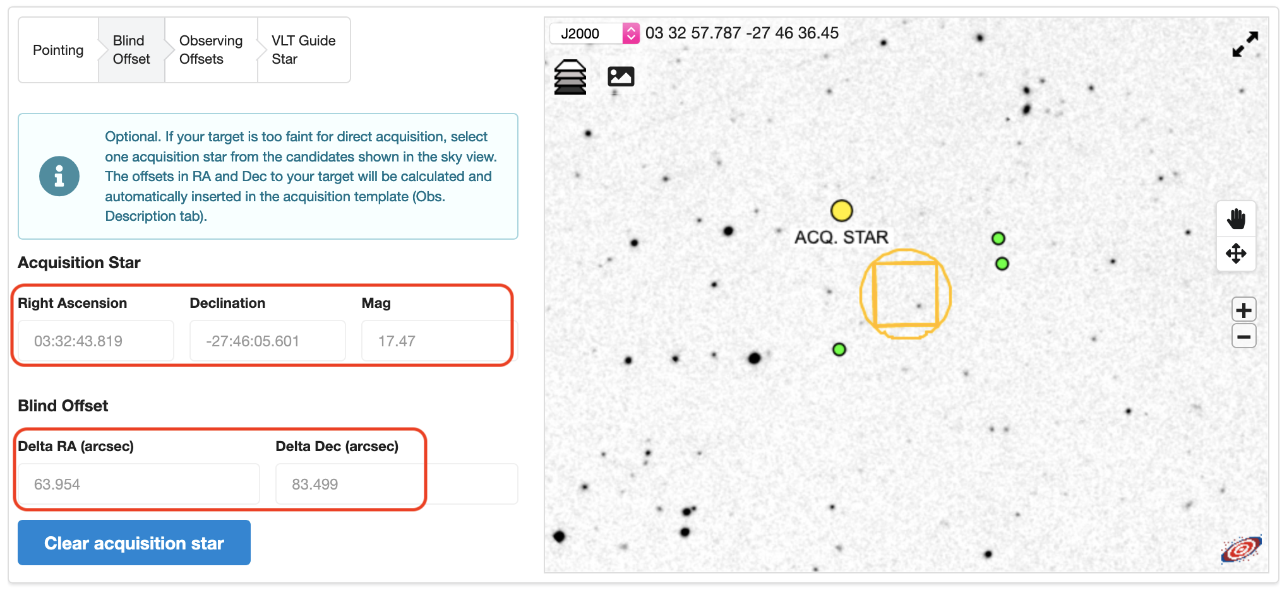This screenshot has width=1282, height=593.
Task: Open the layers stack icon in sky view
Action: click(570, 77)
